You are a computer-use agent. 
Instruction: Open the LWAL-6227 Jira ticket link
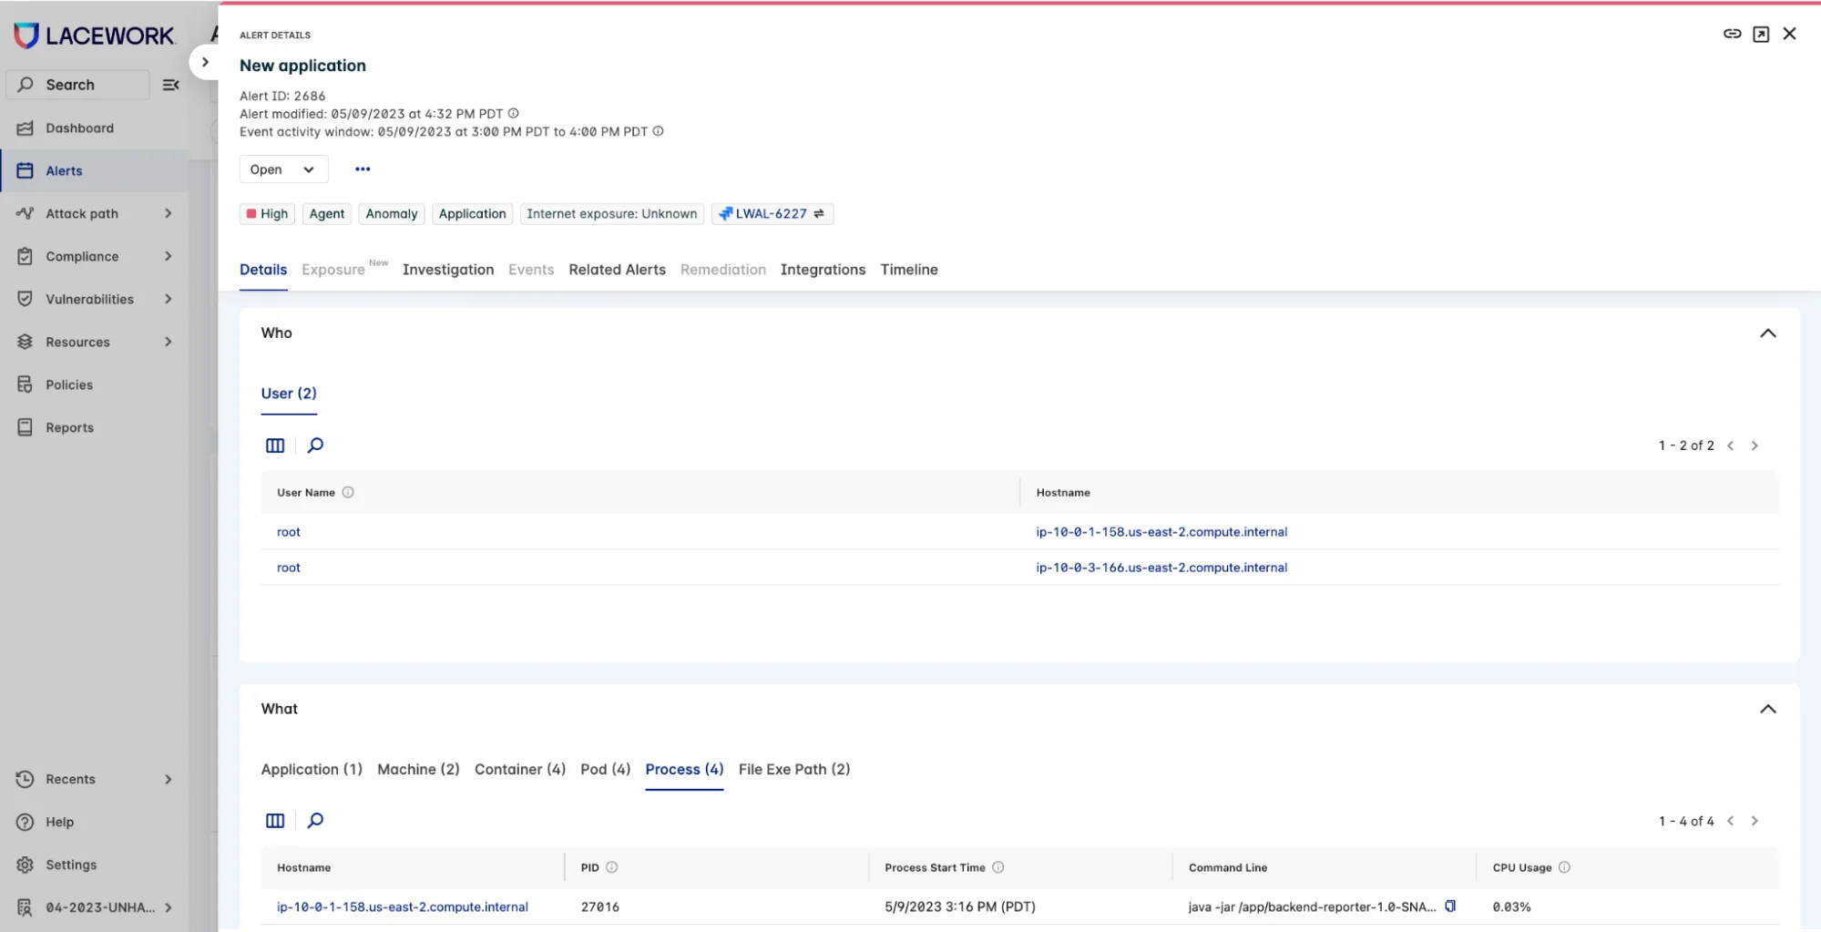click(771, 214)
